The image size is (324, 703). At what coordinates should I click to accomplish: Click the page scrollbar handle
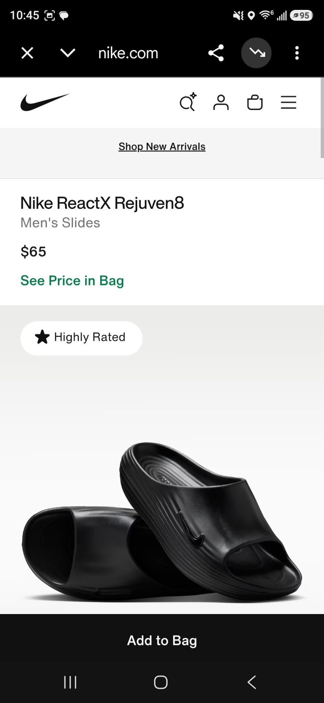pyautogui.click(x=322, y=118)
